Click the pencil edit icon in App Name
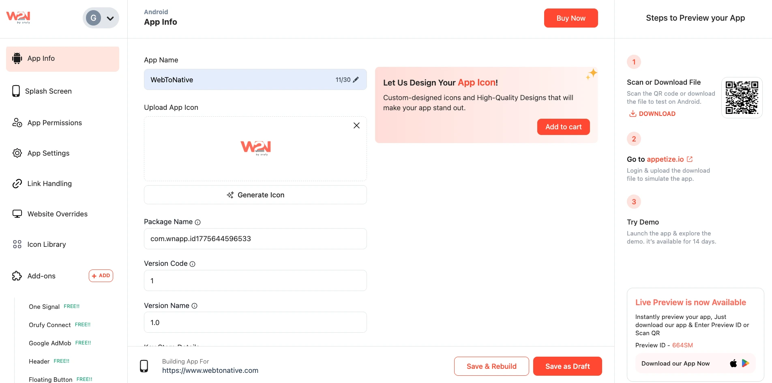Viewport: 772px width, 383px height. click(356, 80)
